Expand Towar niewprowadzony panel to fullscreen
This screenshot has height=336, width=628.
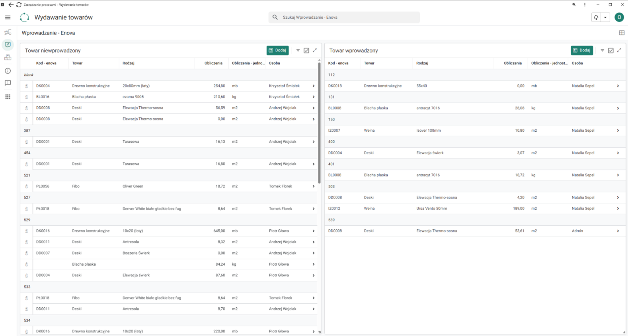[x=315, y=51]
